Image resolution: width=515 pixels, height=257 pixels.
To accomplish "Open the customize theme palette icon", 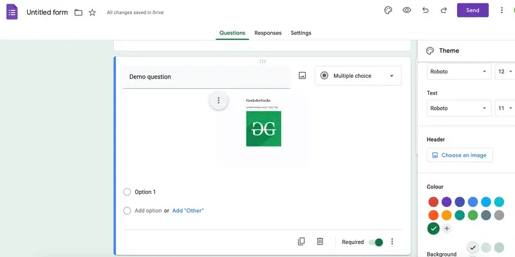I will (388, 10).
